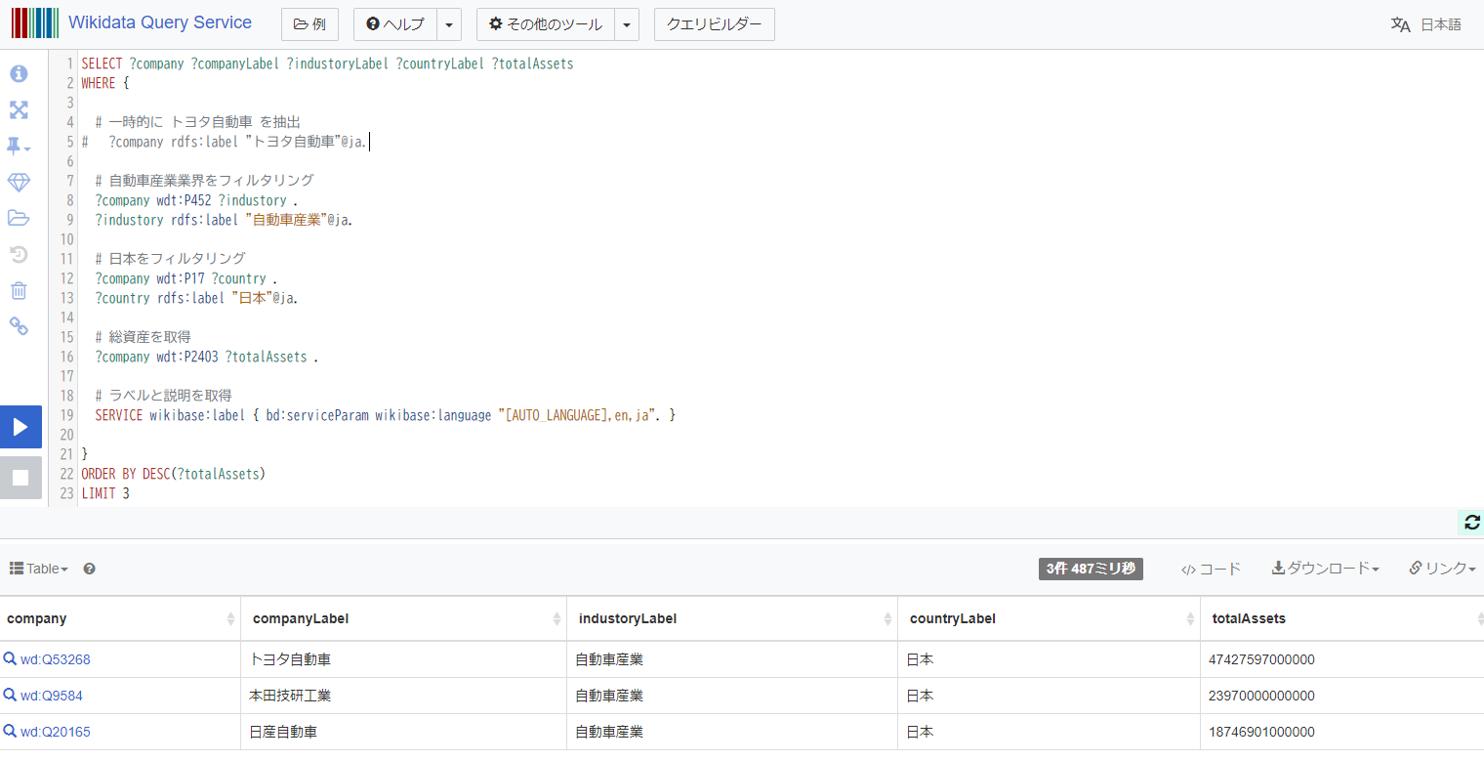The width and height of the screenshot is (1484, 761).
Task: Open the wd:Q53268 entity link
Action: (x=56, y=659)
